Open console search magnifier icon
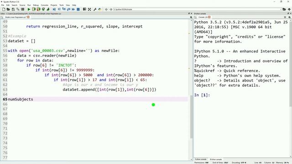292x164 pixels. coord(290,17)
